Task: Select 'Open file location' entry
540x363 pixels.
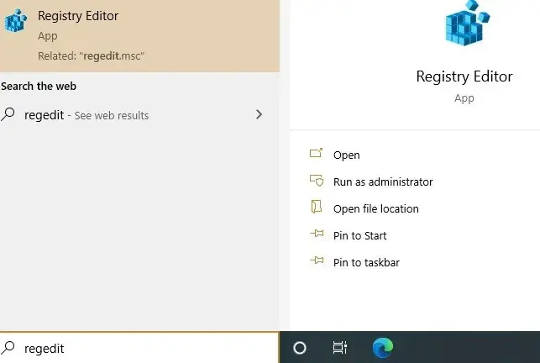Action: point(375,208)
